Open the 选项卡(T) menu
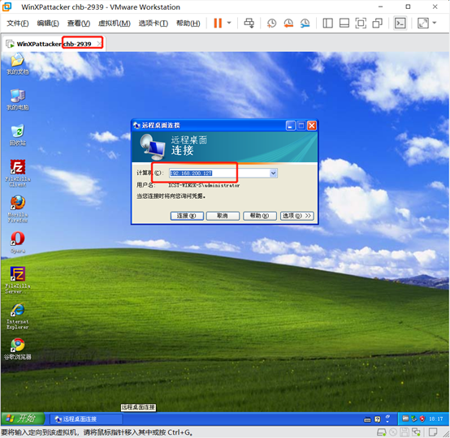The height and width of the screenshot is (438, 450). pyautogui.click(x=154, y=24)
